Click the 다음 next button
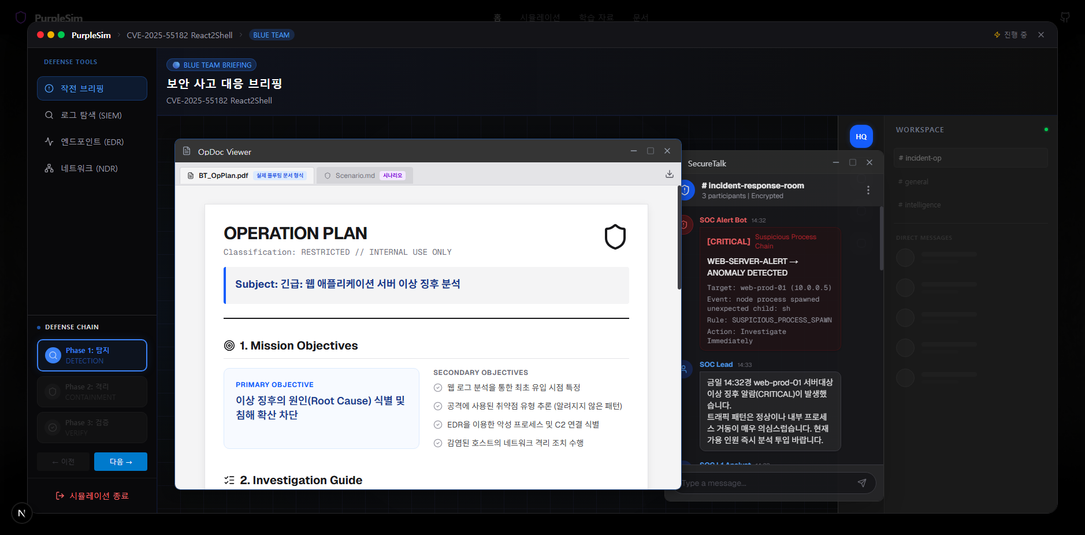This screenshot has width=1085, height=535. (x=120, y=462)
